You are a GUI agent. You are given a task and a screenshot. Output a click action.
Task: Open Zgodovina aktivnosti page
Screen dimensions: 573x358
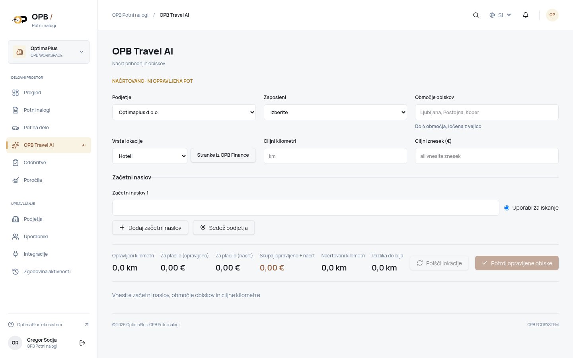(49, 272)
